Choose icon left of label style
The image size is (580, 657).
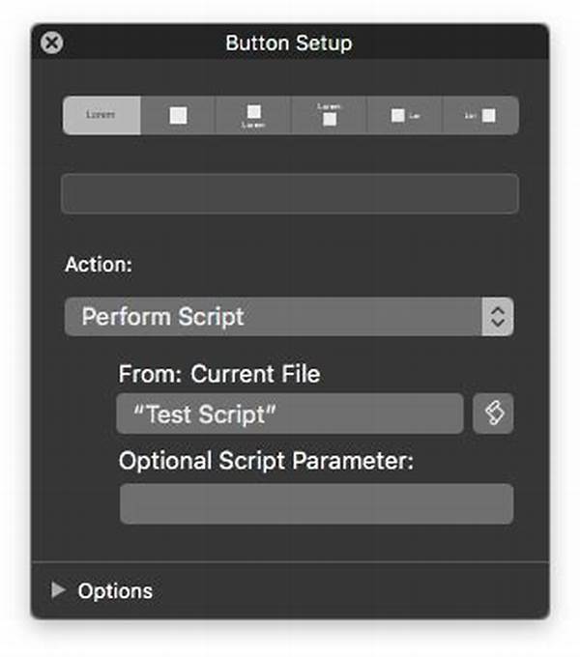click(405, 115)
